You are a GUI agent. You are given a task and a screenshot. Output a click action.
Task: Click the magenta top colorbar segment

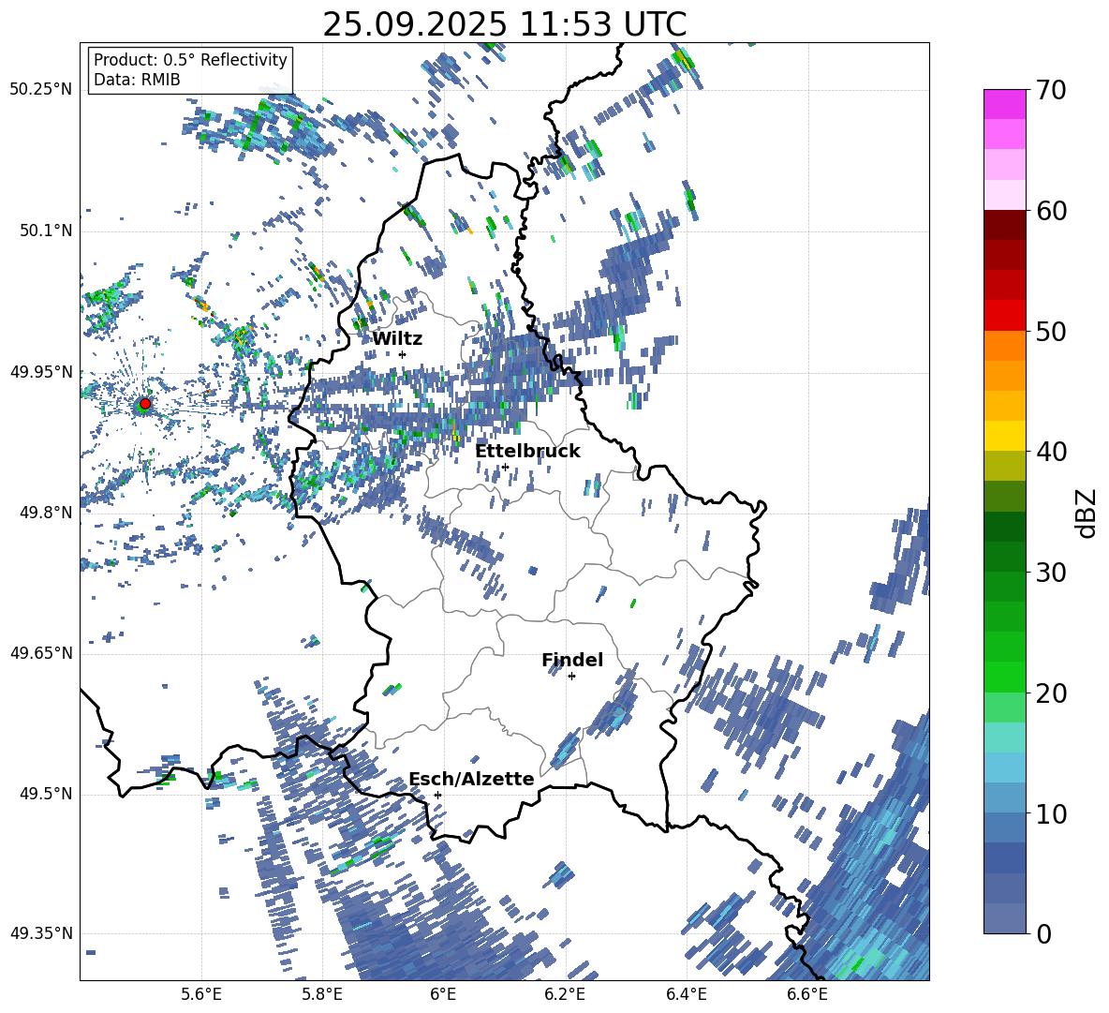pos(1004,105)
